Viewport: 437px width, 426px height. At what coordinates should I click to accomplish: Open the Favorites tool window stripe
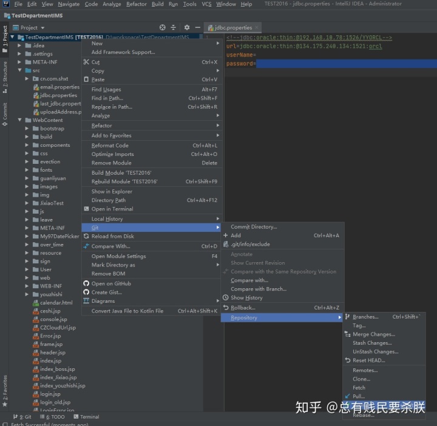5,391
